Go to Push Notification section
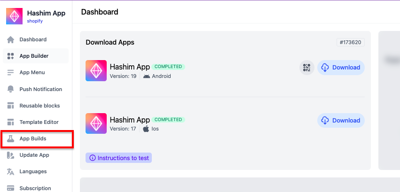 [40, 89]
